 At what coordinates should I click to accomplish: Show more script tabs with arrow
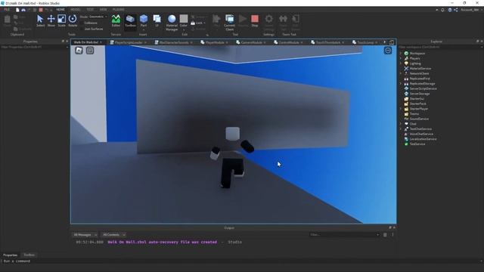385,42
